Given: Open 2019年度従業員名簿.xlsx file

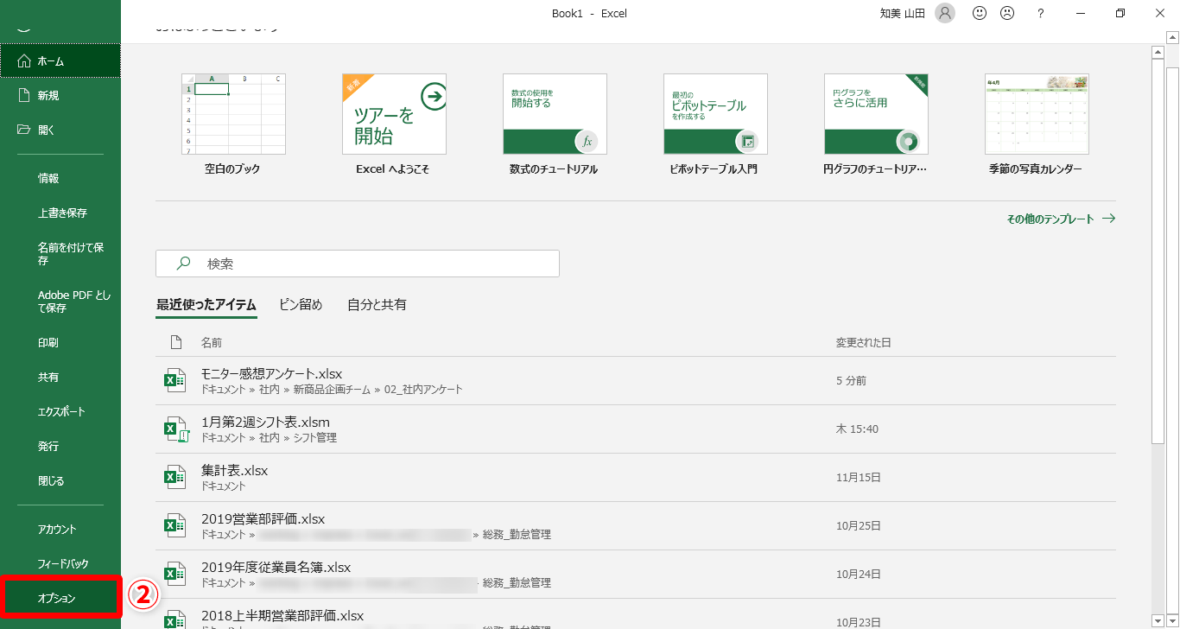Looking at the screenshot, I should (636, 575).
